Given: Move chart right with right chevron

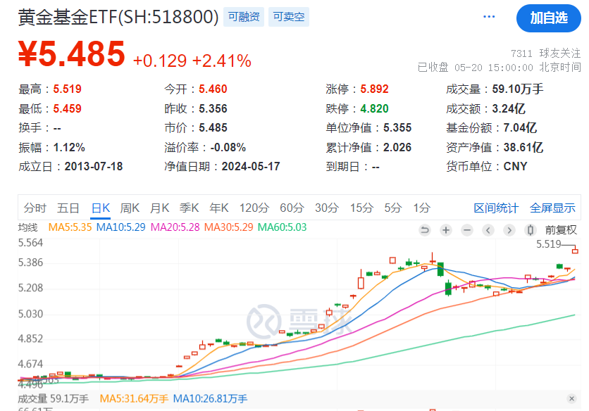Looking at the screenshot, I should click(509, 230).
